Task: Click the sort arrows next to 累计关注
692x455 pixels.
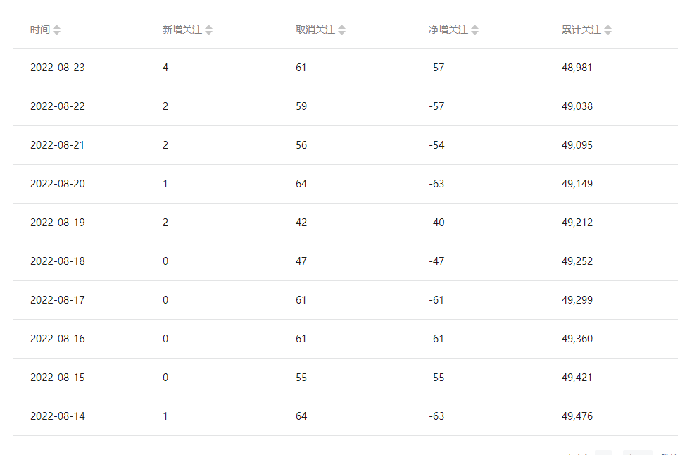Action: pos(608,30)
